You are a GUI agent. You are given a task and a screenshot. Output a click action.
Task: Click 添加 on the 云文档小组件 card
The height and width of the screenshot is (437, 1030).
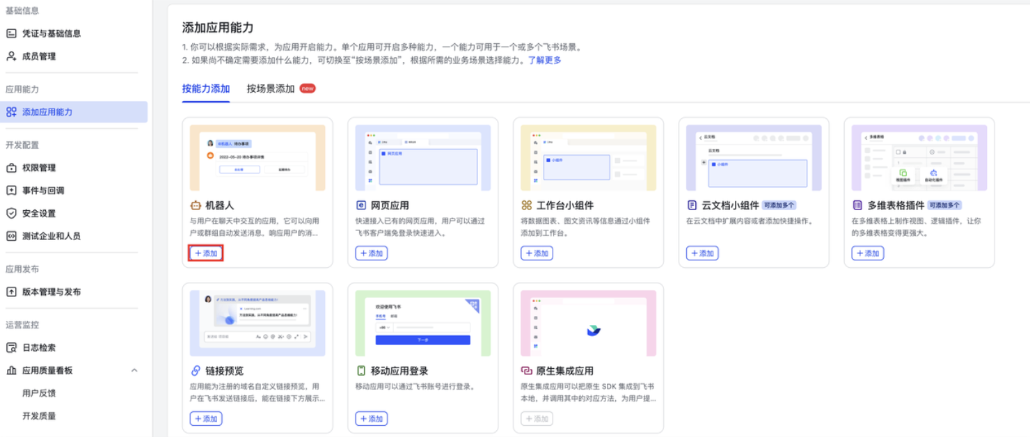pos(703,253)
